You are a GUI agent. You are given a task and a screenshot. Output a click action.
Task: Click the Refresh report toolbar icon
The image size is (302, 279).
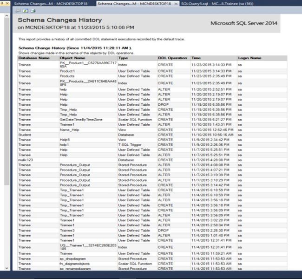[25, 11]
